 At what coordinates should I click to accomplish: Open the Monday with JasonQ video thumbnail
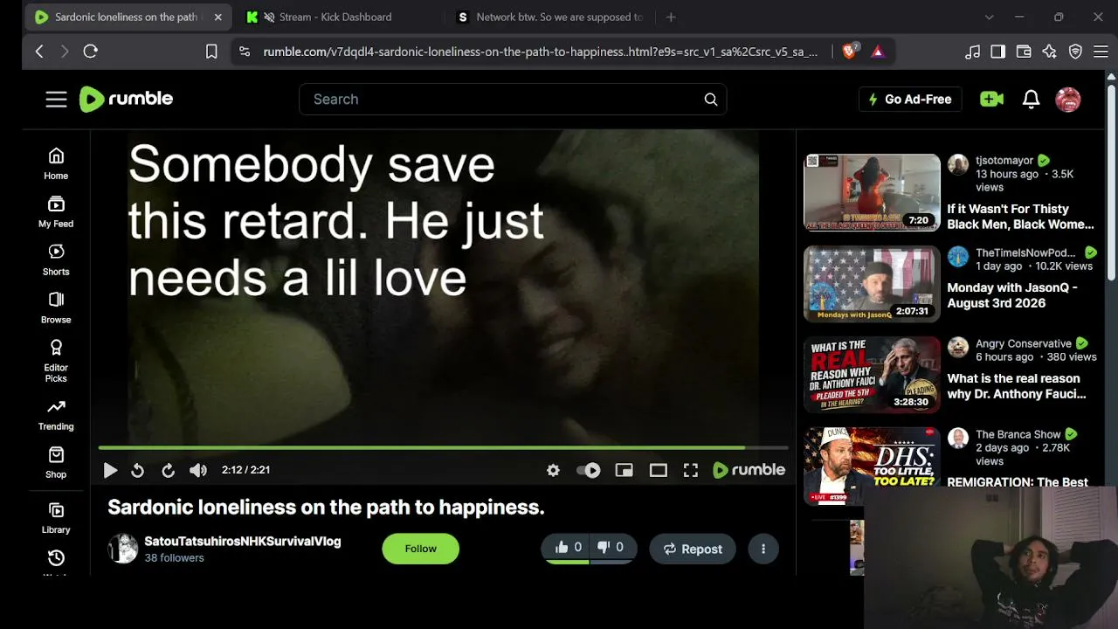click(872, 284)
